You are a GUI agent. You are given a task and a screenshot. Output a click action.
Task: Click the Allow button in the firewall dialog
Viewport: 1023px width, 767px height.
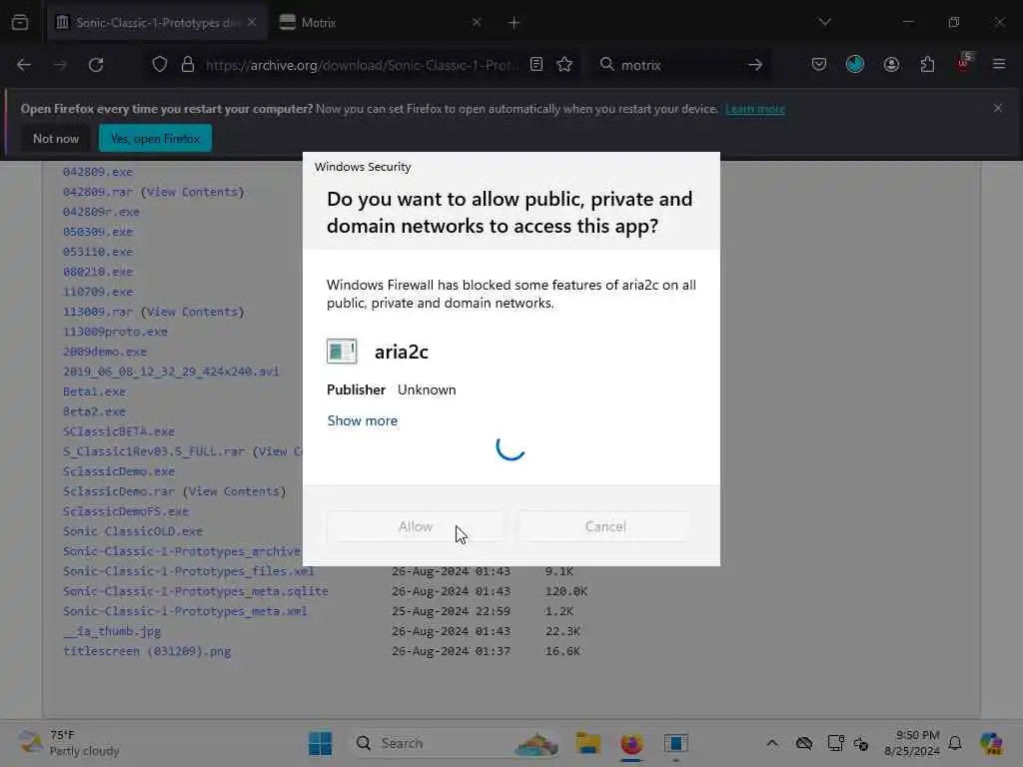click(x=416, y=526)
